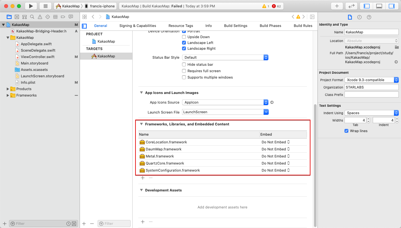This screenshot has height=228, width=401.
Task: Select the francis-iphone run destination
Action: click(x=100, y=6)
